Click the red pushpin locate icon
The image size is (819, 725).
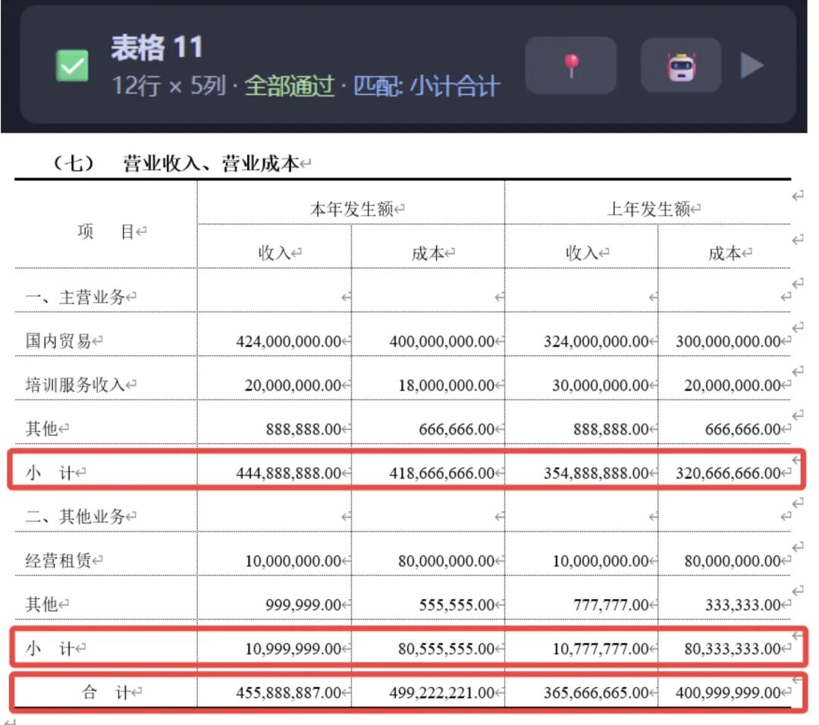tap(571, 65)
